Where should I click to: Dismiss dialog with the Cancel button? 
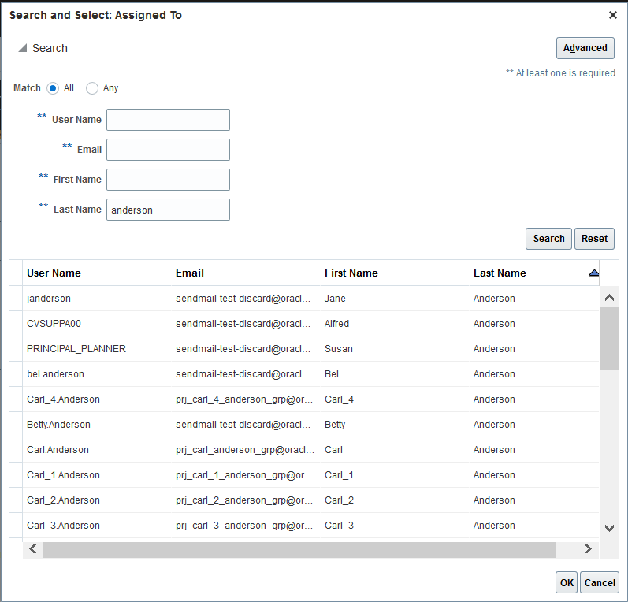(x=600, y=583)
